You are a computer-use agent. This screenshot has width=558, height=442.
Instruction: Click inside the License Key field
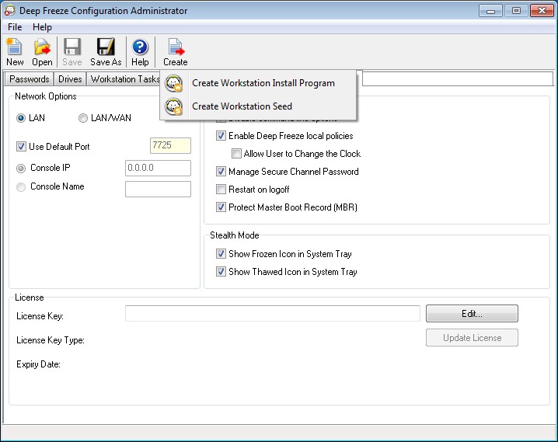tap(272, 313)
